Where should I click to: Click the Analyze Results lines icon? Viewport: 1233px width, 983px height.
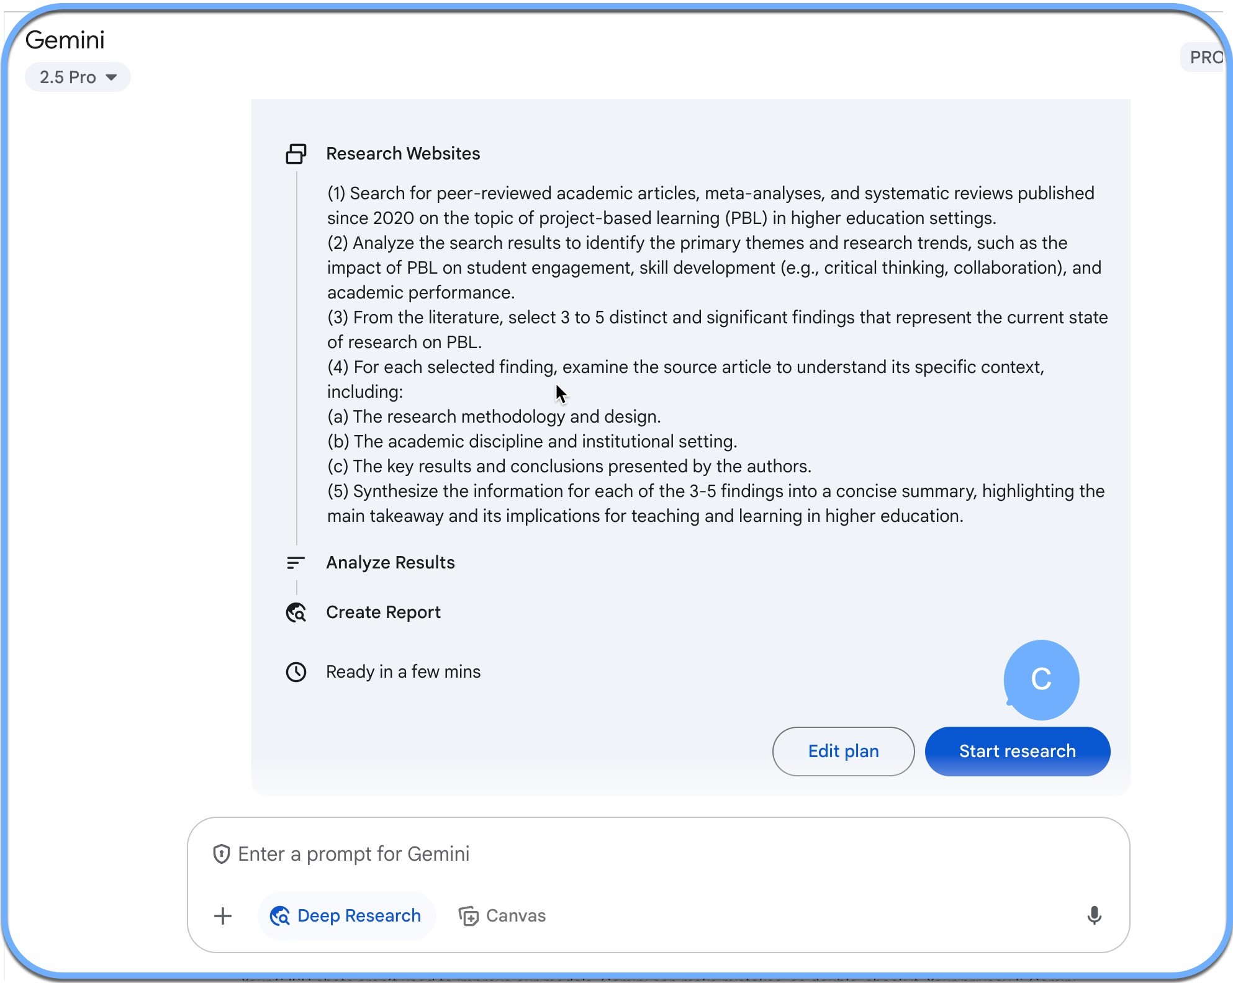[296, 562]
